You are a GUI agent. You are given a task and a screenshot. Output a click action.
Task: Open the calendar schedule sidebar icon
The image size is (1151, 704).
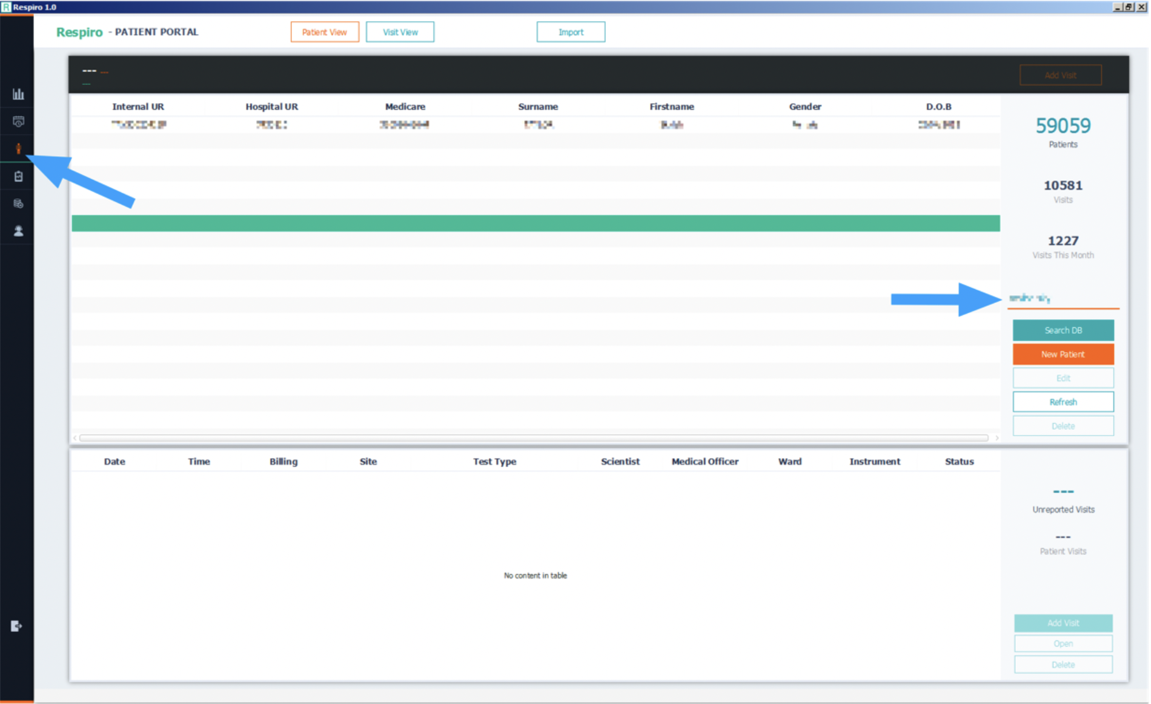(x=18, y=122)
